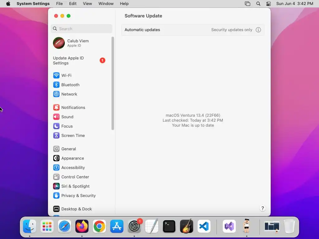Open the Edit menu

73,4
